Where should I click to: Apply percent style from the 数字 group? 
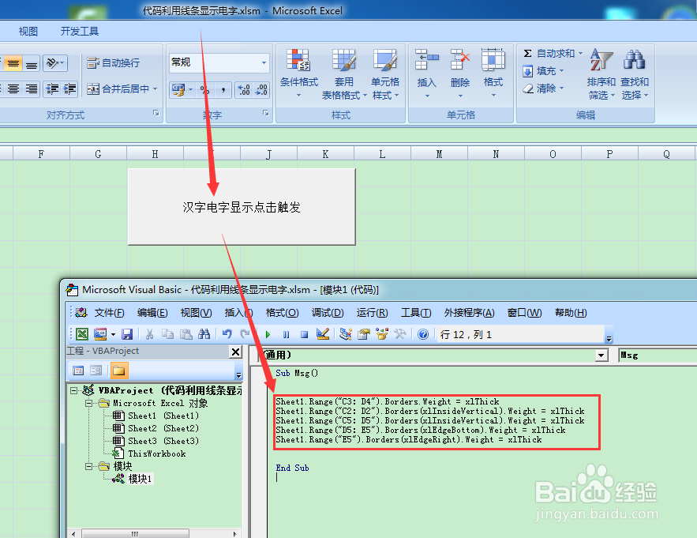[x=204, y=90]
